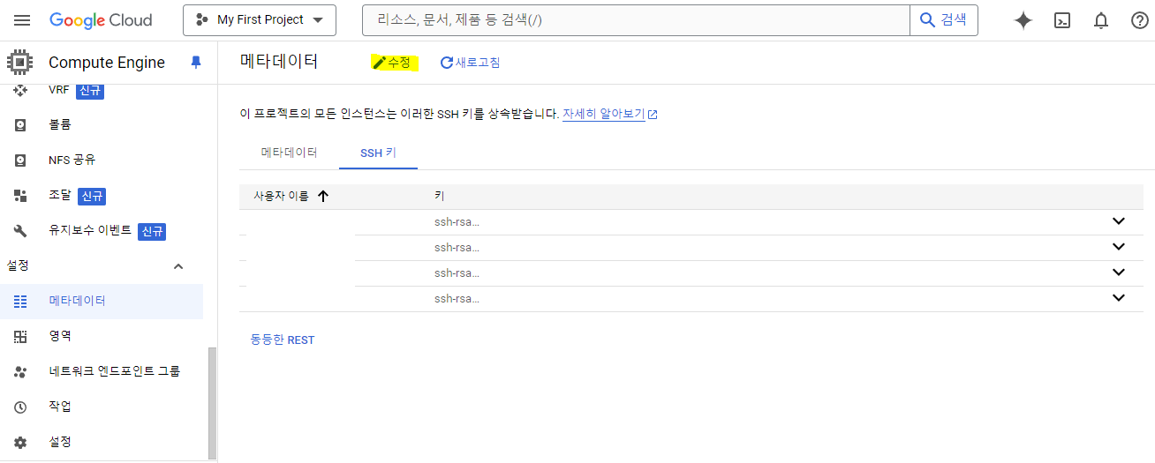The height and width of the screenshot is (463, 1155).
Task: Click the VRF sidebar icon
Action: click(20, 90)
